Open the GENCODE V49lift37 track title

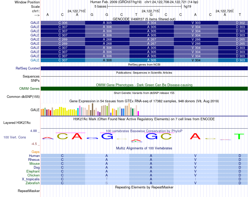(144, 19)
